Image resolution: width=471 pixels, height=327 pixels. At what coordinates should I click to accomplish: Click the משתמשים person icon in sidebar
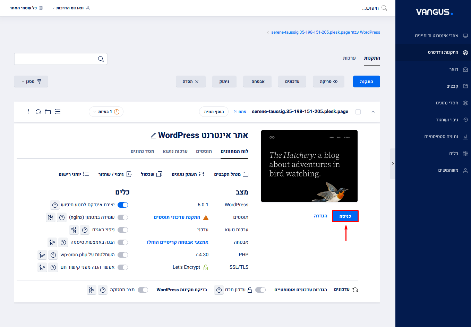click(465, 170)
